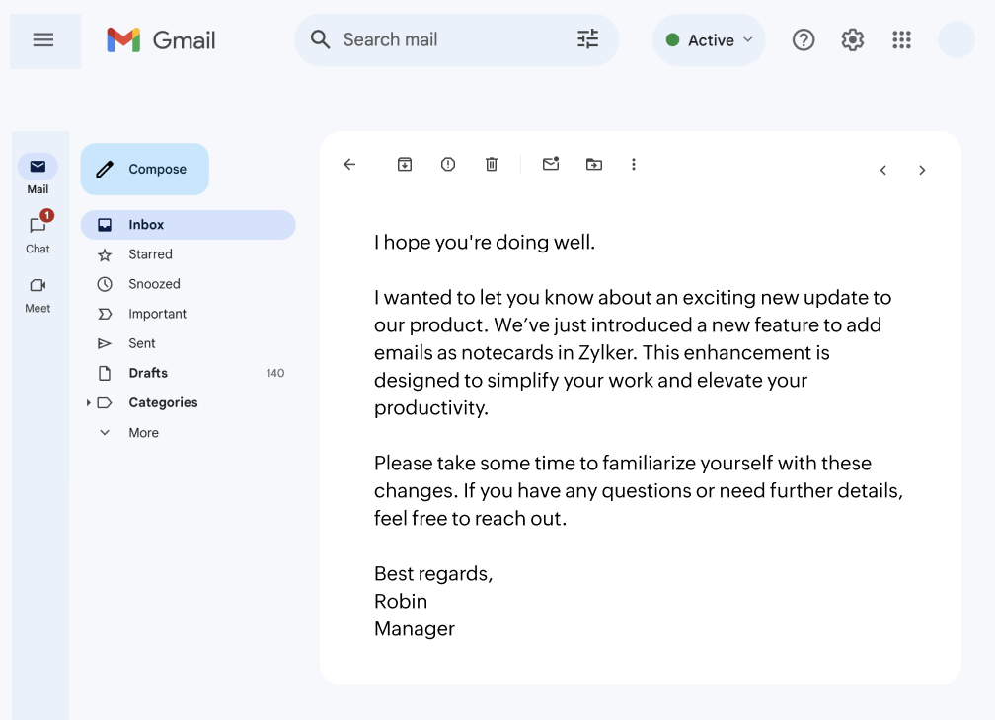995x720 pixels.
Task: Click the Search mail field
Action: pyautogui.click(x=444, y=39)
